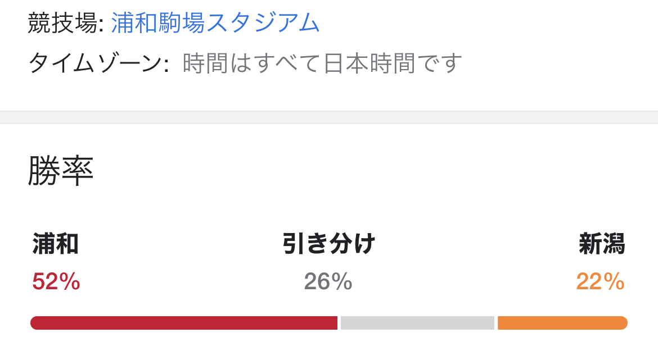Click Niigata's 22% win probability
The image size is (658, 360).
pos(600,281)
